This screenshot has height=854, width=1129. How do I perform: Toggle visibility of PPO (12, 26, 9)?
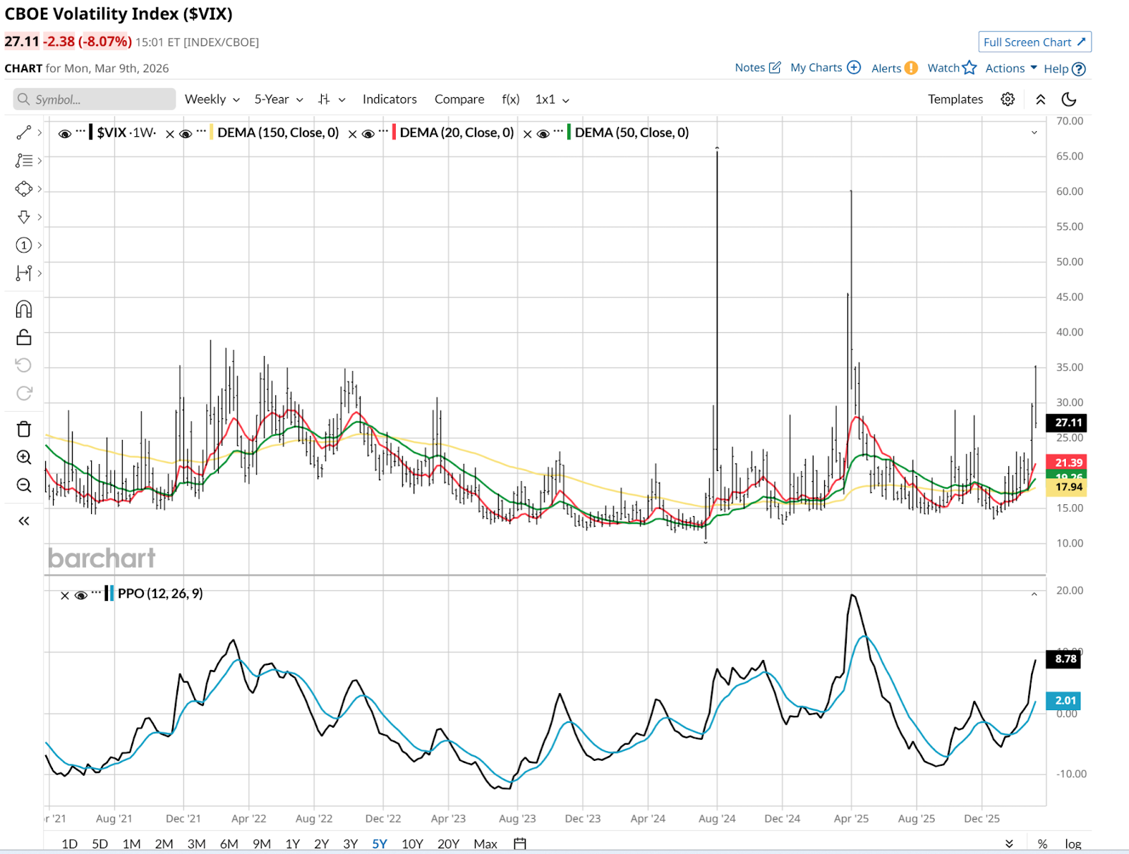coord(81,595)
